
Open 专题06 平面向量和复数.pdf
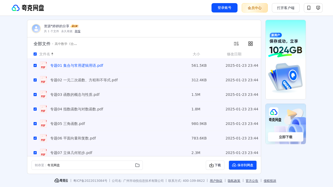point(73,138)
